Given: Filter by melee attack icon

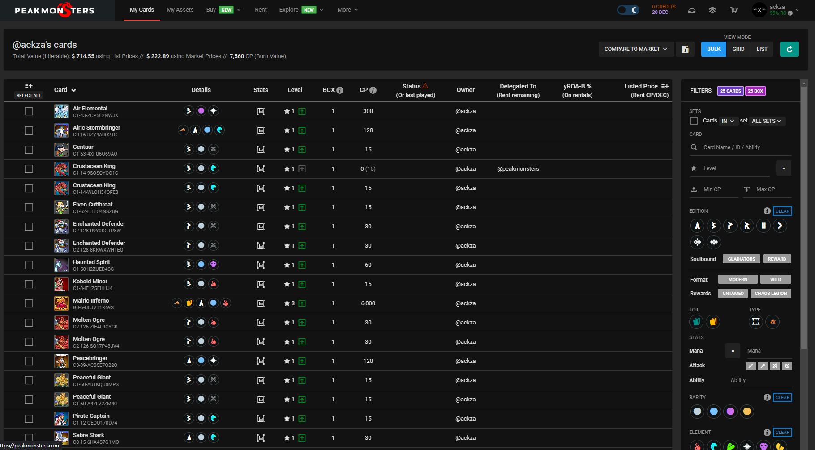Looking at the screenshot, I should (751, 366).
